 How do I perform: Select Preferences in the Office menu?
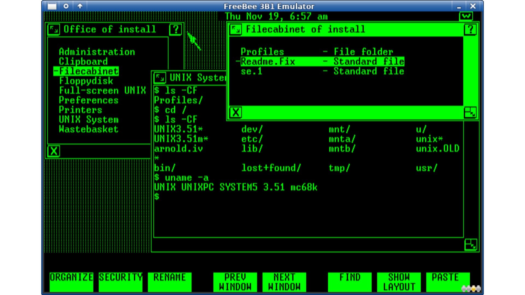(89, 100)
